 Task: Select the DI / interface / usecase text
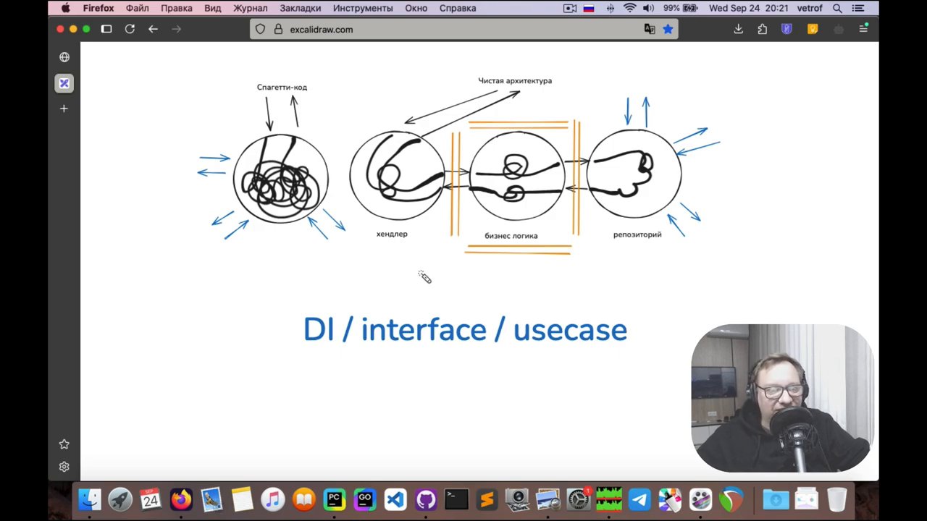point(465,329)
